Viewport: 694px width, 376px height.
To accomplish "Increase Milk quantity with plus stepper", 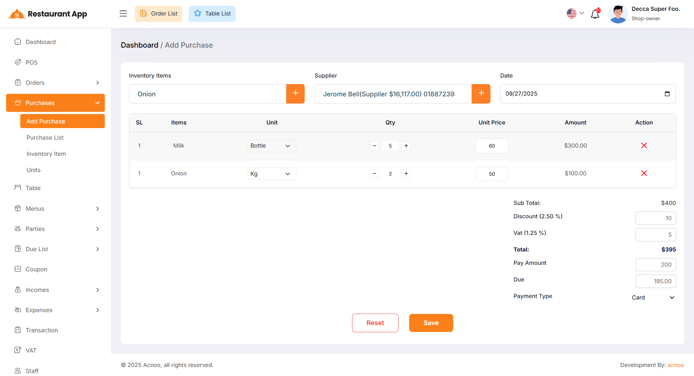I will 406,146.
